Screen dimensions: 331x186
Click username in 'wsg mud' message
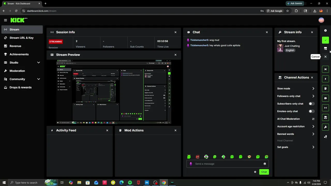click(x=199, y=40)
